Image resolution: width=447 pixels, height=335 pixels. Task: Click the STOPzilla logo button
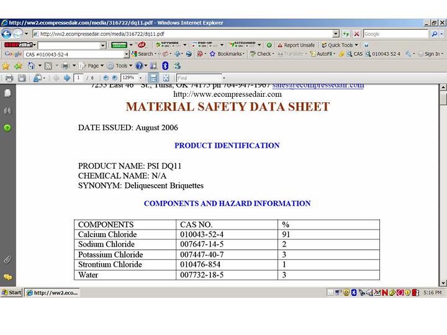19,45
